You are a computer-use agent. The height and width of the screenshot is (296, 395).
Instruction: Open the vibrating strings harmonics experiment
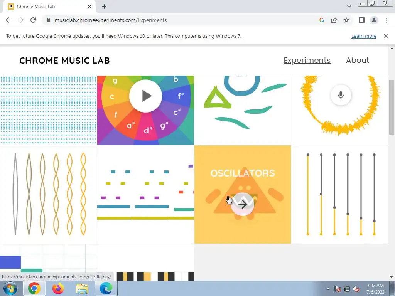point(48,194)
